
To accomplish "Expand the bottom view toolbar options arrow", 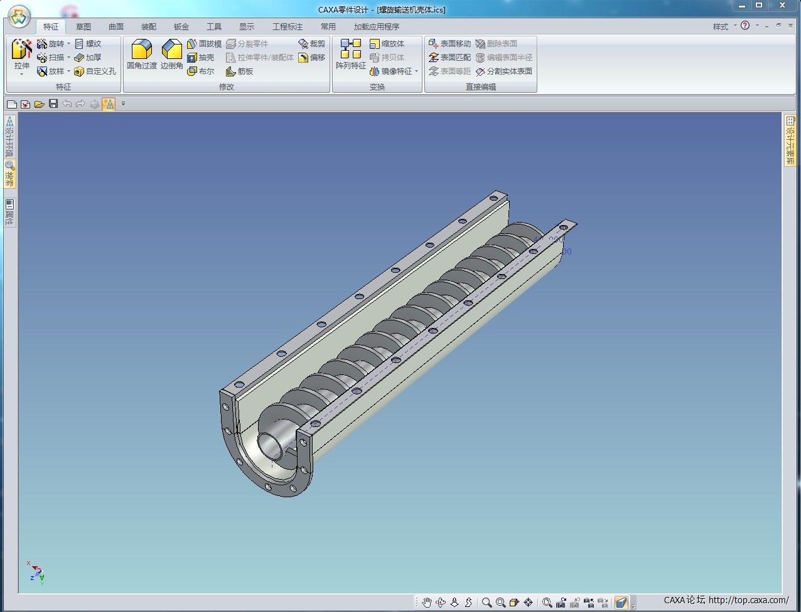I will click(x=633, y=606).
